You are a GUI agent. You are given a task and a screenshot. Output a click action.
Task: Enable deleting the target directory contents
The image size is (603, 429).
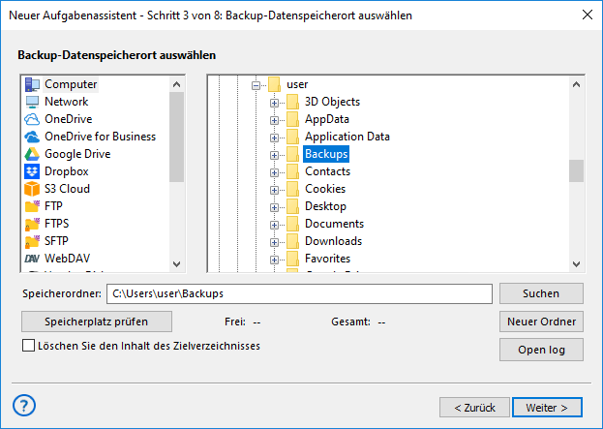[x=28, y=346]
